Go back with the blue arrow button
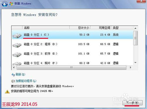This screenshot has width=147, height=109. click(x=4, y=4)
